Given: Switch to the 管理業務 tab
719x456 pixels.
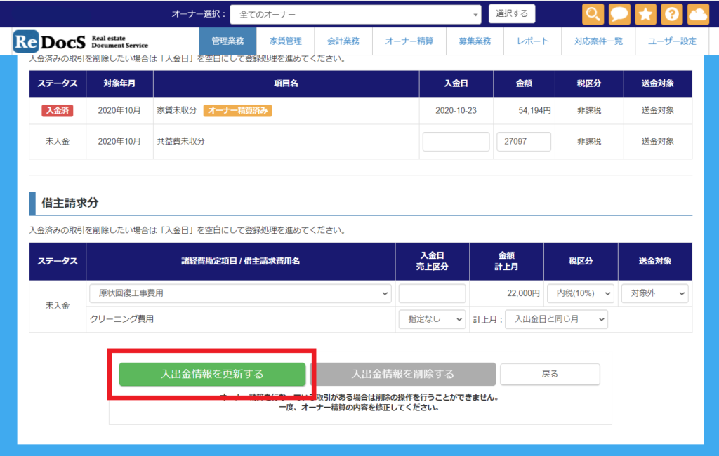Looking at the screenshot, I should click(x=227, y=41).
